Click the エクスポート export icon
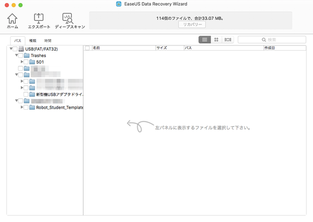Image resolution: width=313 pixels, height=222 pixels. point(39,18)
